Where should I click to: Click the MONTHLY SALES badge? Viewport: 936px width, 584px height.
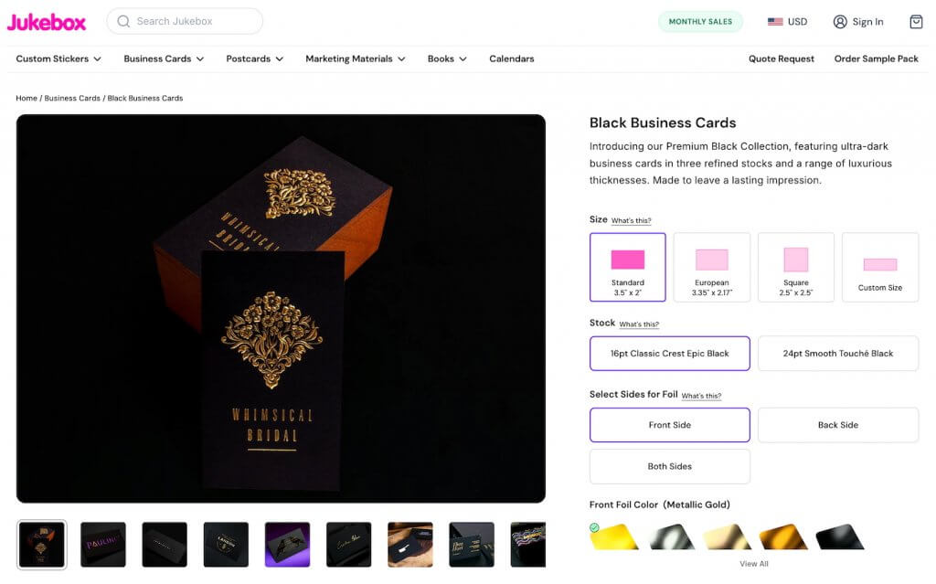point(700,20)
